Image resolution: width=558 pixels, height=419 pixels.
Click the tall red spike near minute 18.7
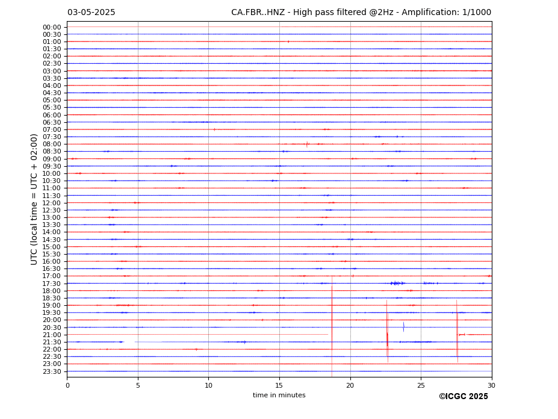(x=332, y=326)
